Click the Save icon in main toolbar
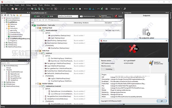172x108 pixels. [20, 9]
